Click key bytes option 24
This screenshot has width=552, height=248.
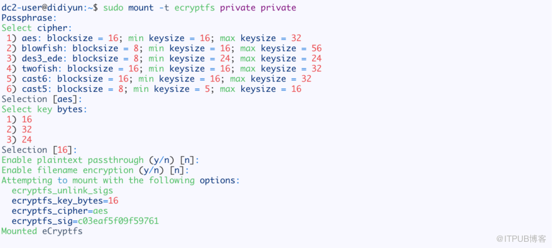click(19, 140)
